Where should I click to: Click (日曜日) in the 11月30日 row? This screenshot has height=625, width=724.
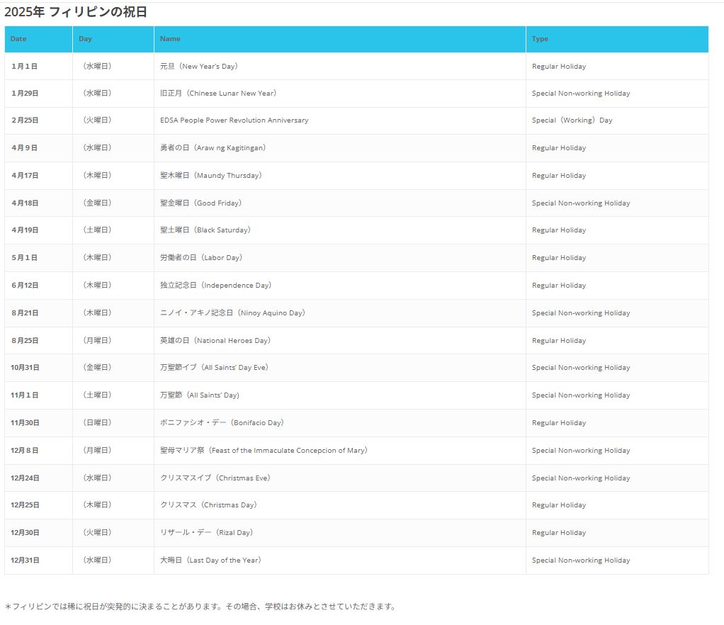click(97, 422)
